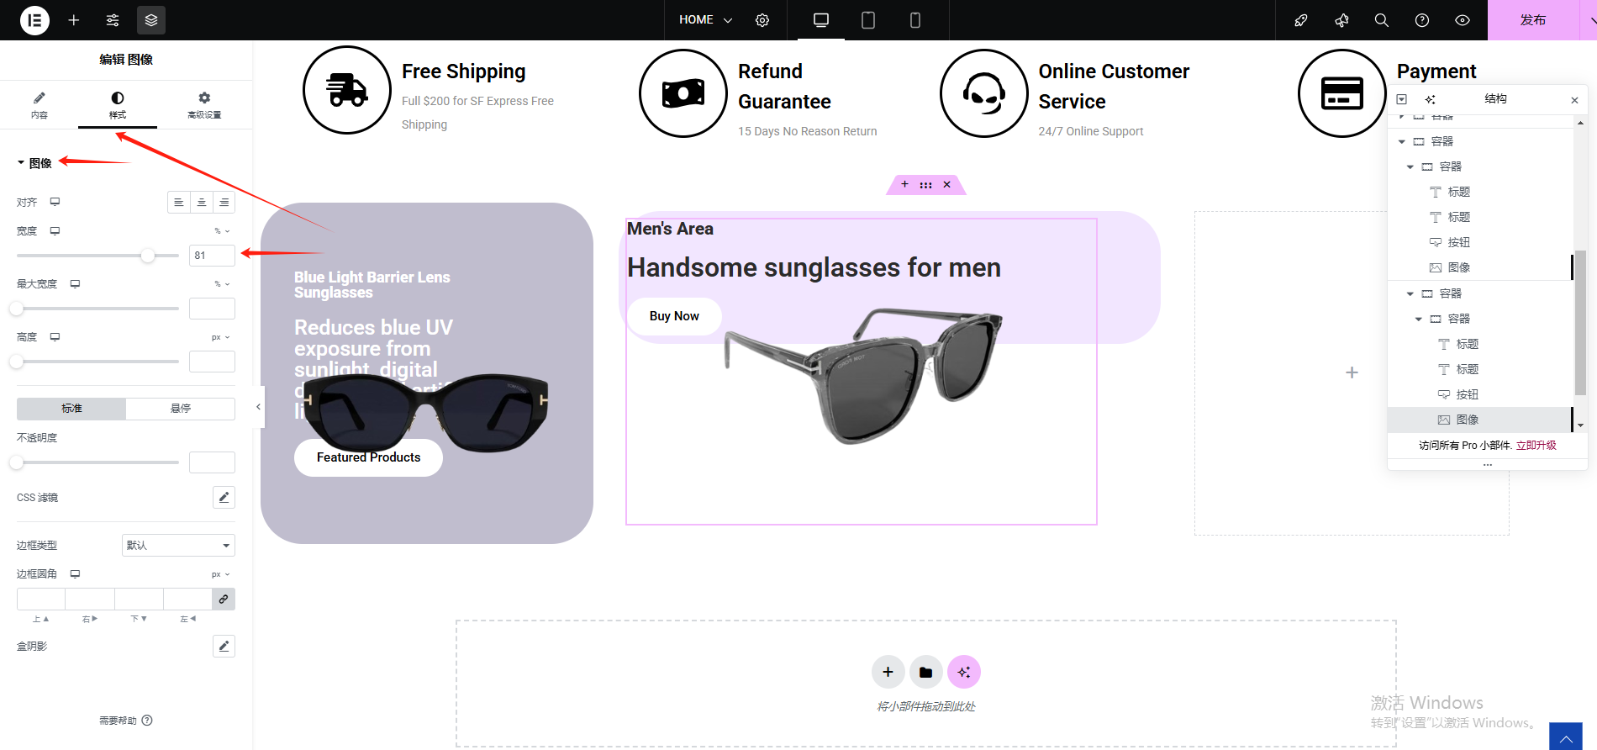Toggle the structure layers icon
Image resolution: width=1597 pixels, height=750 pixels.
point(151,20)
